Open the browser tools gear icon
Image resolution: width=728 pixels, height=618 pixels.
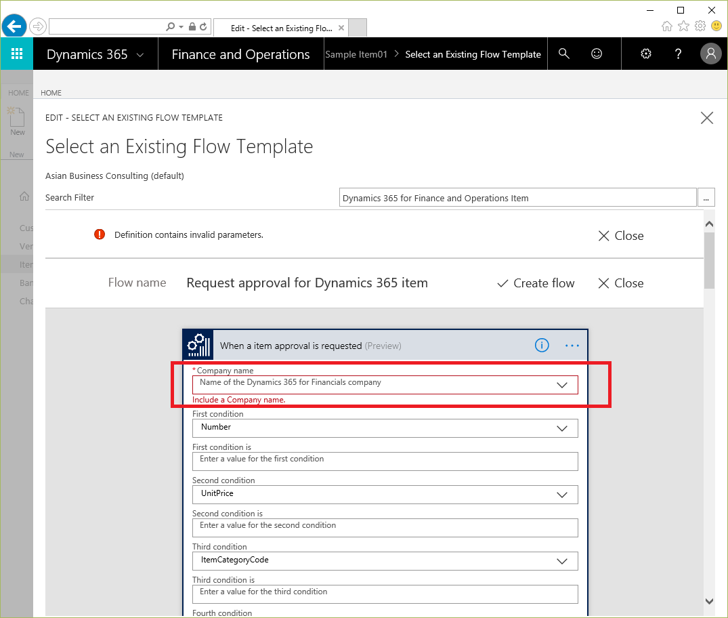point(700,26)
